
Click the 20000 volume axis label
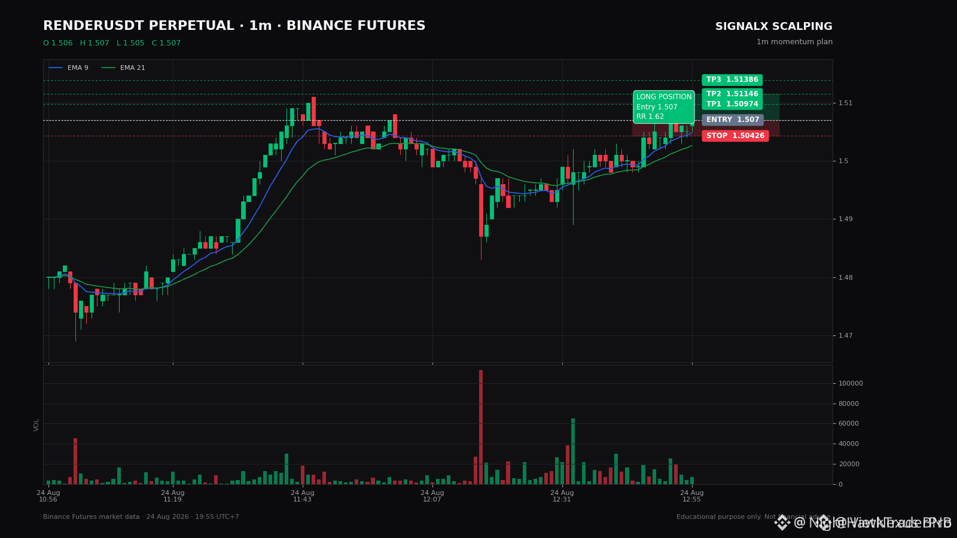(x=849, y=464)
